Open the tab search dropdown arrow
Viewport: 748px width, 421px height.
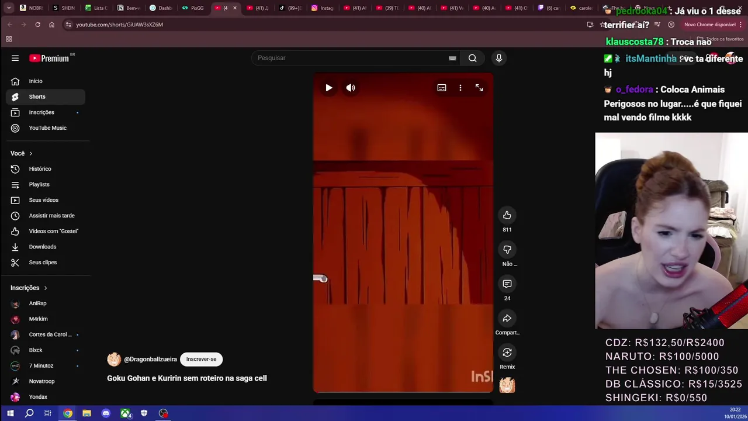[x=9, y=8]
